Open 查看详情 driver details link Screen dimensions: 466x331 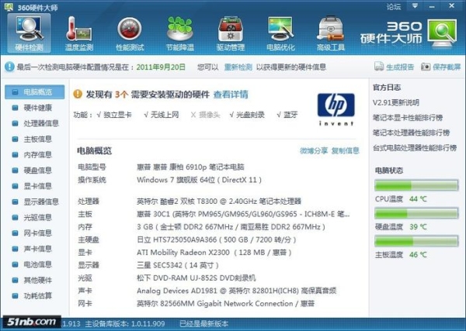(x=231, y=95)
